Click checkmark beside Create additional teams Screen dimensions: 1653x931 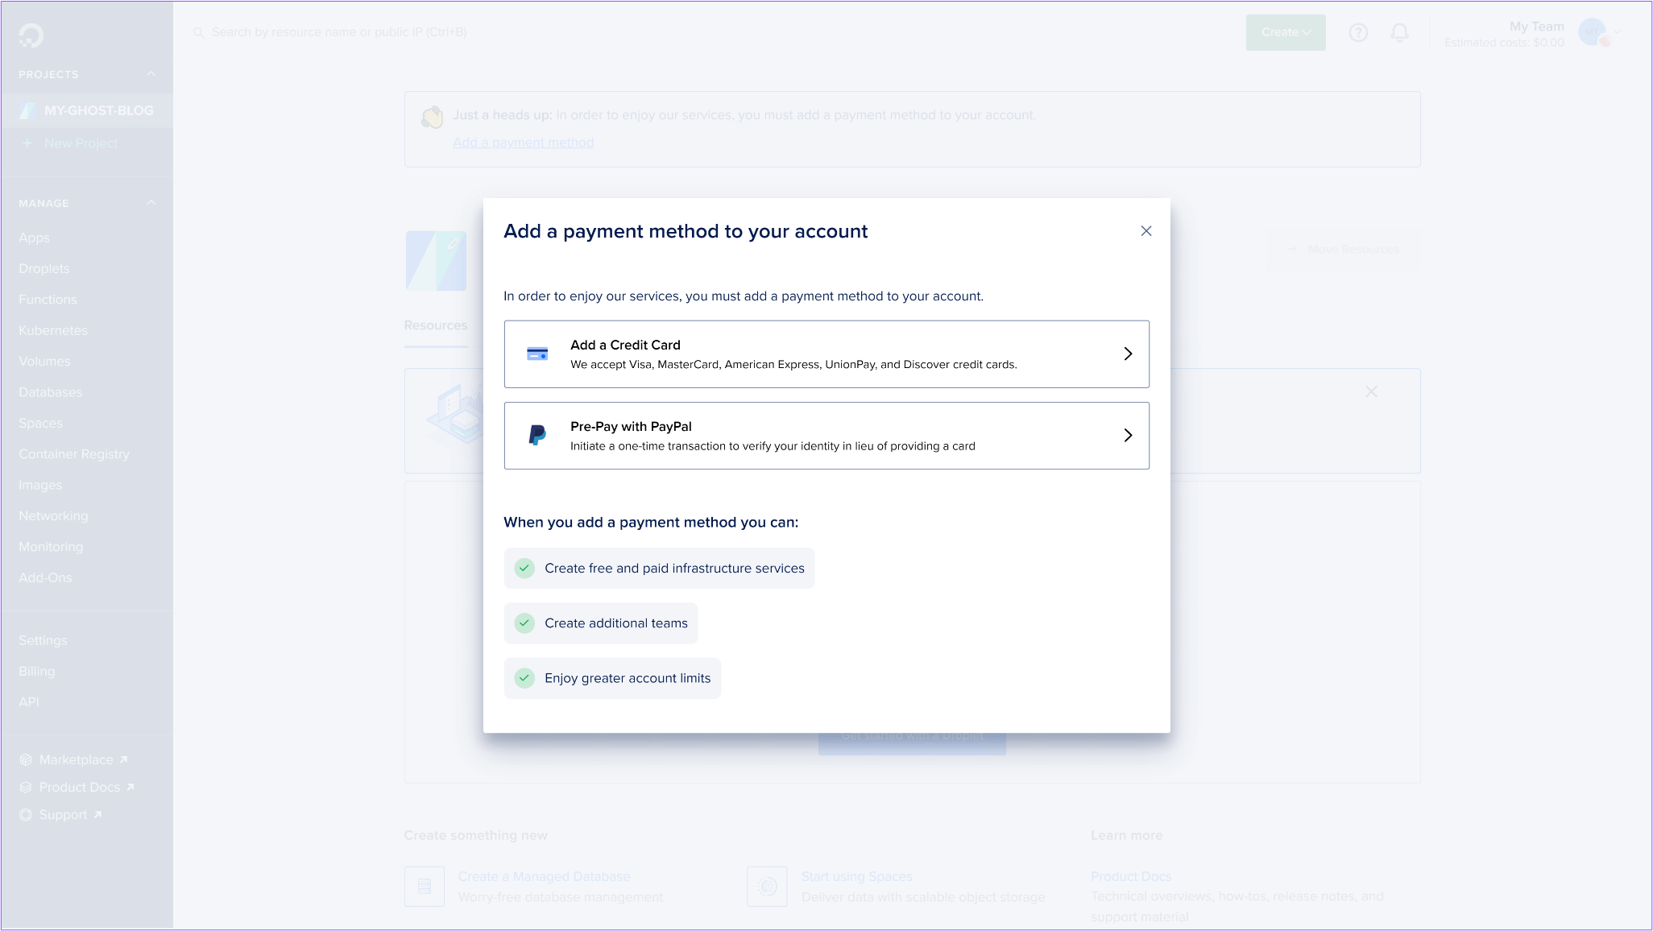coord(524,623)
